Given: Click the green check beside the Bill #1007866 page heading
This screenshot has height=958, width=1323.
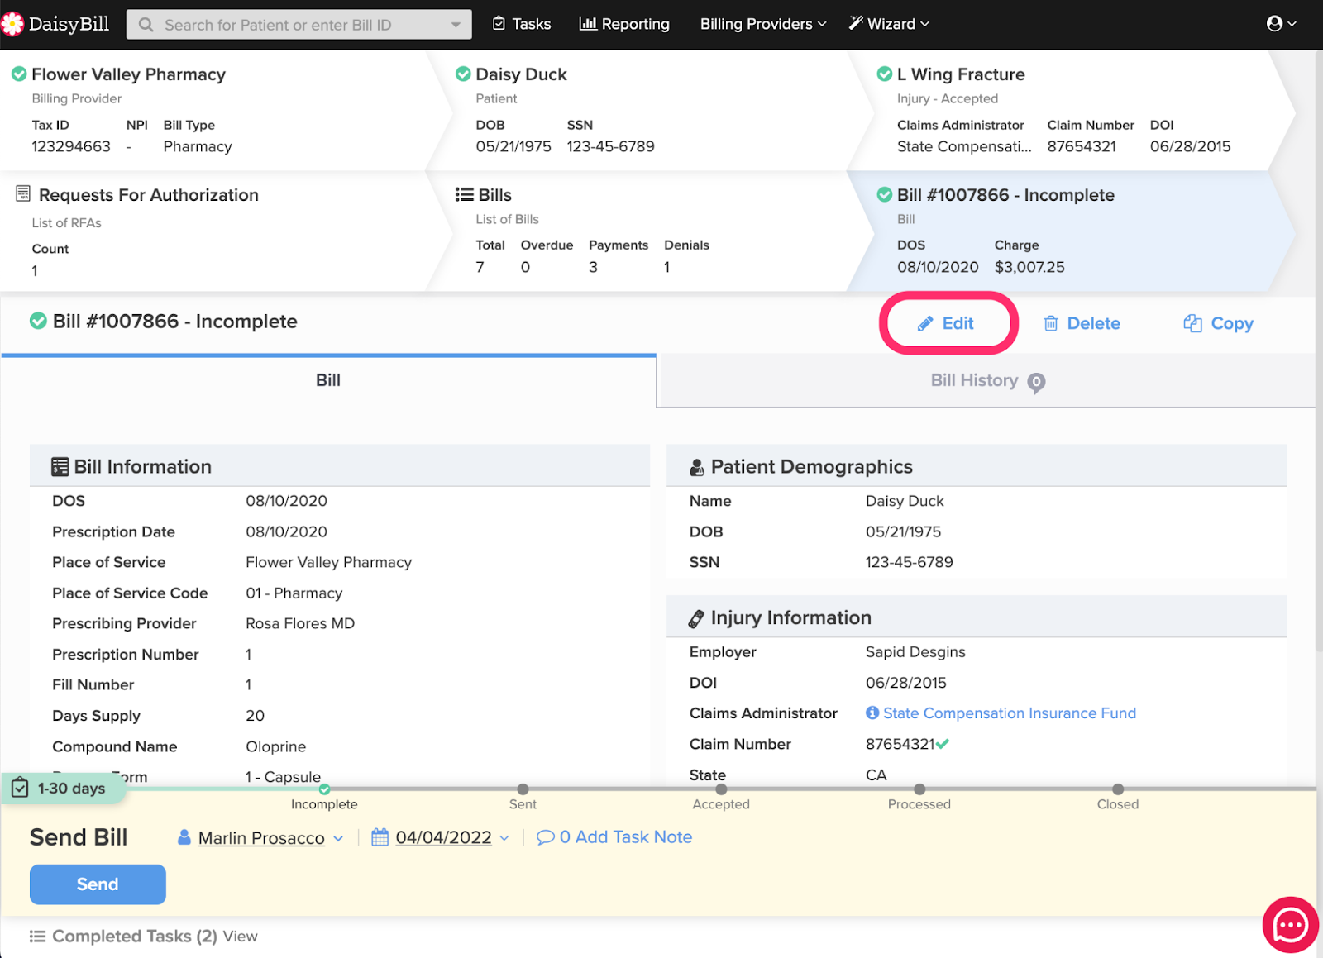Looking at the screenshot, I should coord(38,321).
